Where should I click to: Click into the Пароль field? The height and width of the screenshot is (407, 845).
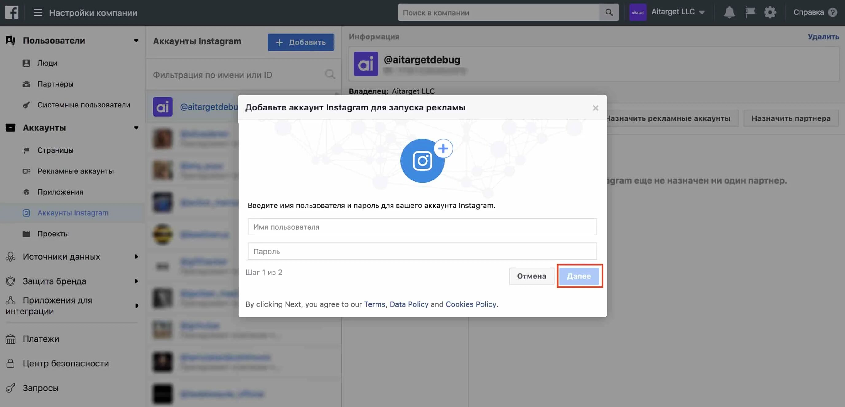pyautogui.click(x=422, y=252)
